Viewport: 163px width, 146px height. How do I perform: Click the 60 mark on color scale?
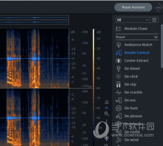tap(98, 88)
